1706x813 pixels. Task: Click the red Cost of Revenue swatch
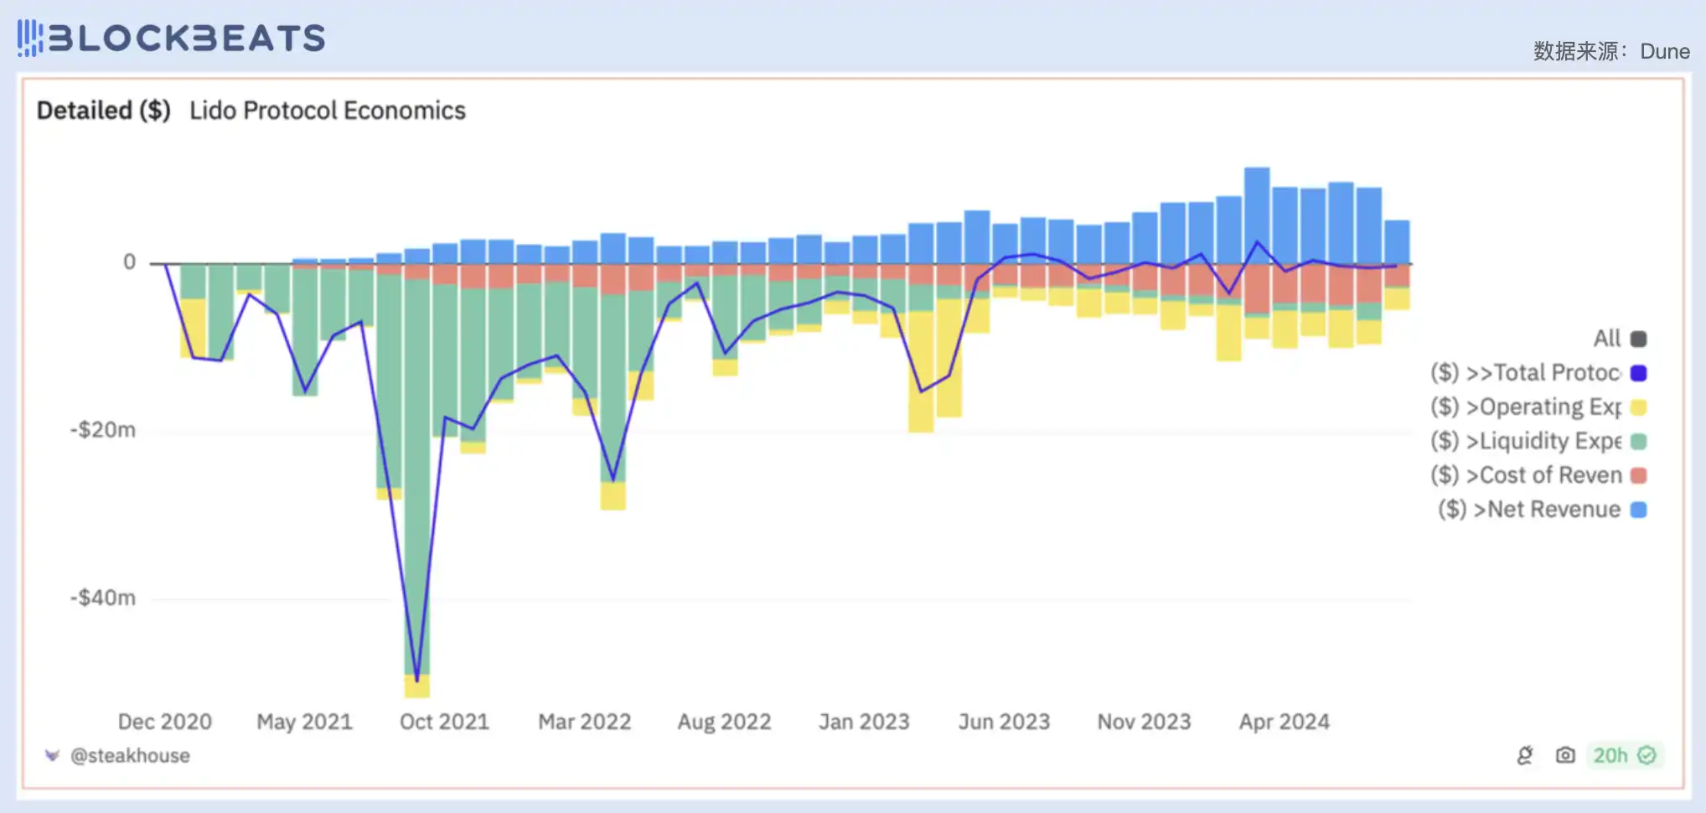pyautogui.click(x=1639, y=475)
